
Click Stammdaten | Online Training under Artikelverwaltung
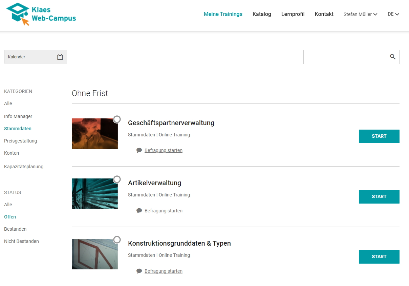pos(159,195)
